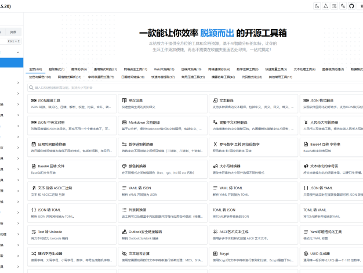Toggle dark mode with the moon icon

tap(317, 6)
